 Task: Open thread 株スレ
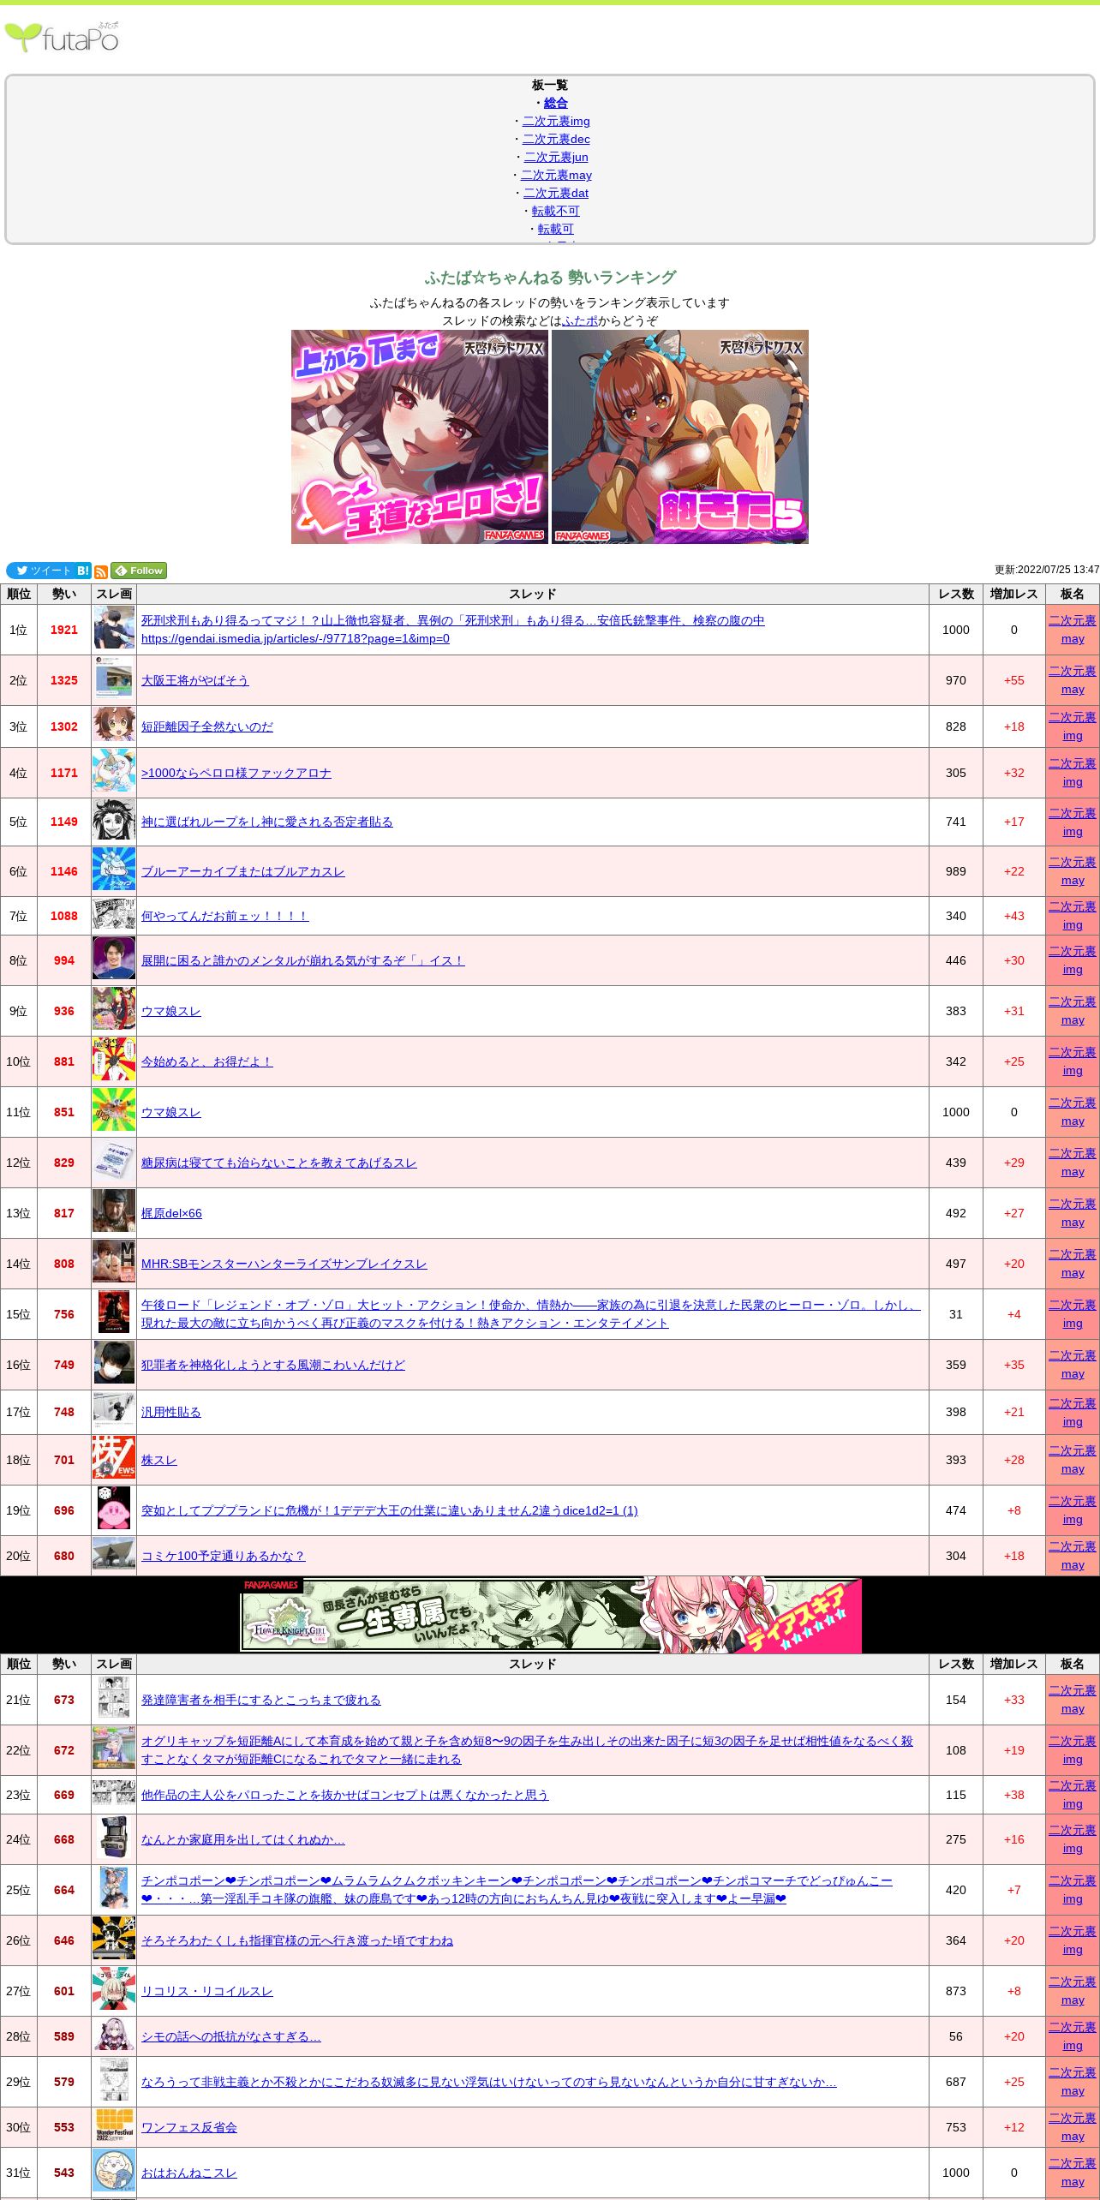[158, 1460]
